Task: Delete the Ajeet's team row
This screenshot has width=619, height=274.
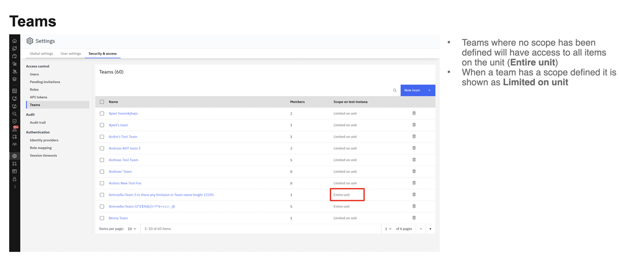Action: coord(414,125)
